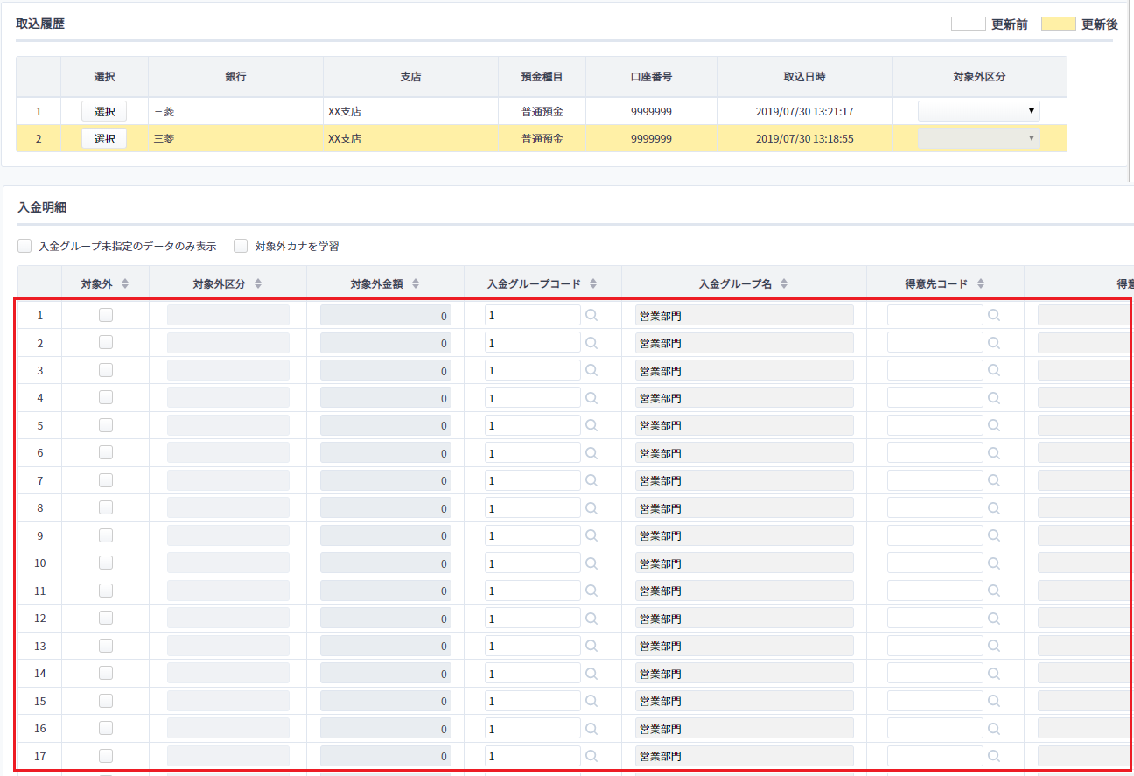The image size is (1134, 776).
Task: Open group code search in row 13
Action: [591, 646]
